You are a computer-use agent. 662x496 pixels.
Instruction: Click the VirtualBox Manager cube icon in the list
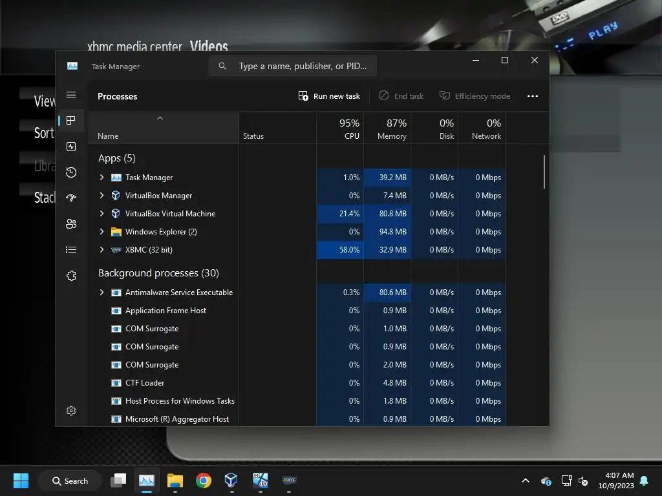pyautogui.click(x=116, y=195)
